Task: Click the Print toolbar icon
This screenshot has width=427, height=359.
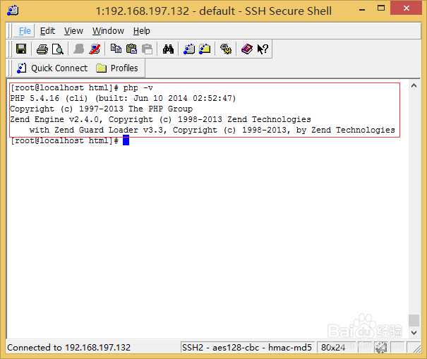Action: [42, 49]
